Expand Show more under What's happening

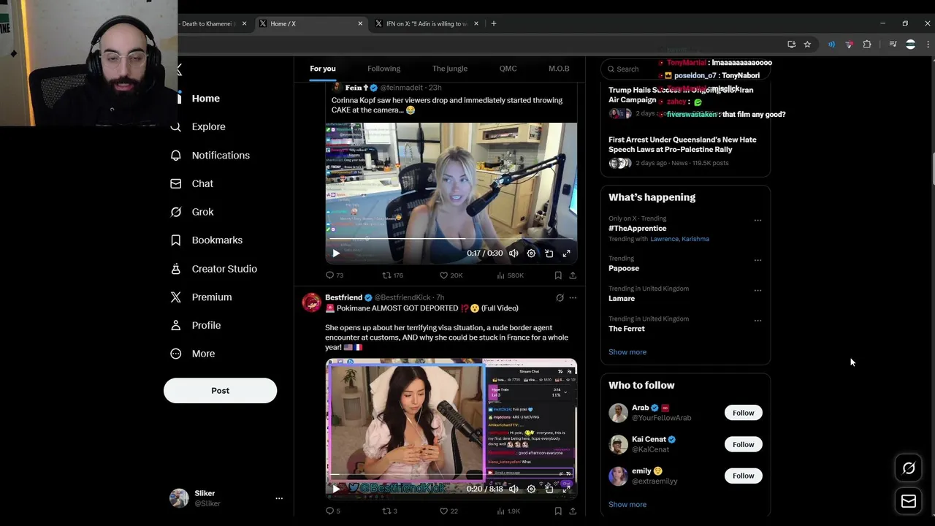pyautogui.click(x=627, y=352)
